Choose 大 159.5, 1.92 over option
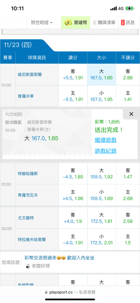The width and height of the screenshot is (140, 303). (102, 174)
